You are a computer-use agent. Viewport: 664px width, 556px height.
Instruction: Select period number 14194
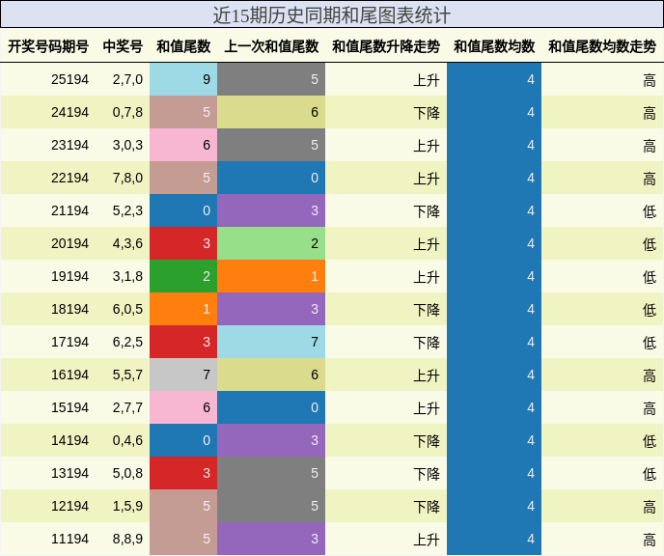[x=69, y=440]
